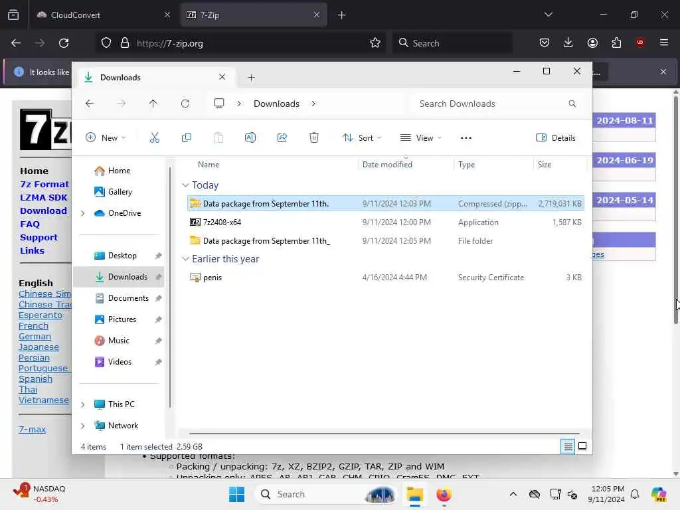Screen dimensions: 680x510
Task: Click the chevron after Downloads in address bar
Action: 313,104
